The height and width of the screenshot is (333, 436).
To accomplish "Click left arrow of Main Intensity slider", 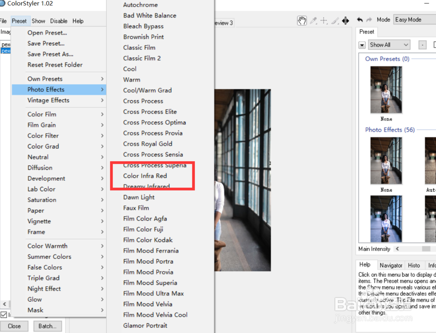I will coord(397,249).
